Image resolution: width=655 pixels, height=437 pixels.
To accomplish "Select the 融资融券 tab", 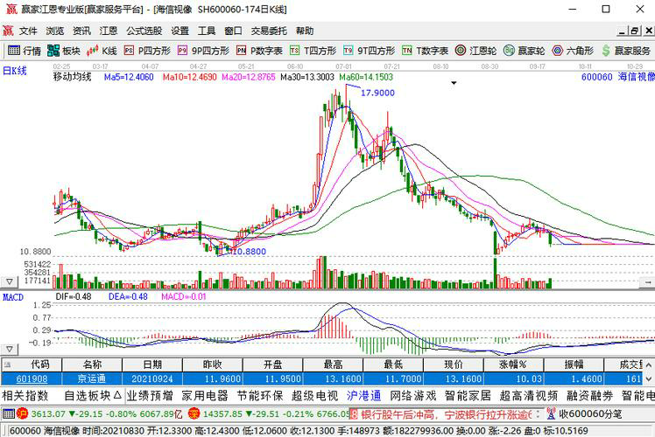I will [x=589, y=395].
